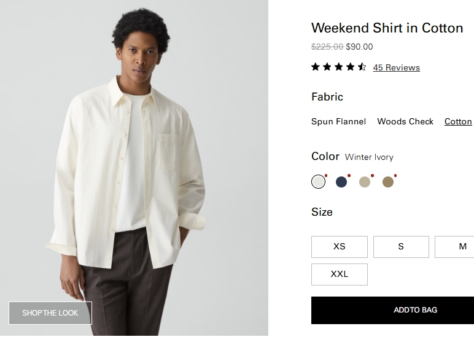474x337 pixels.
Task: Click the star rating icons
Action: pyautogui.click(x=338, y=67)
